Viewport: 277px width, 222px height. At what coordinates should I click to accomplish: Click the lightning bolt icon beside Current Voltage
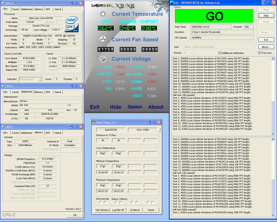103,59
